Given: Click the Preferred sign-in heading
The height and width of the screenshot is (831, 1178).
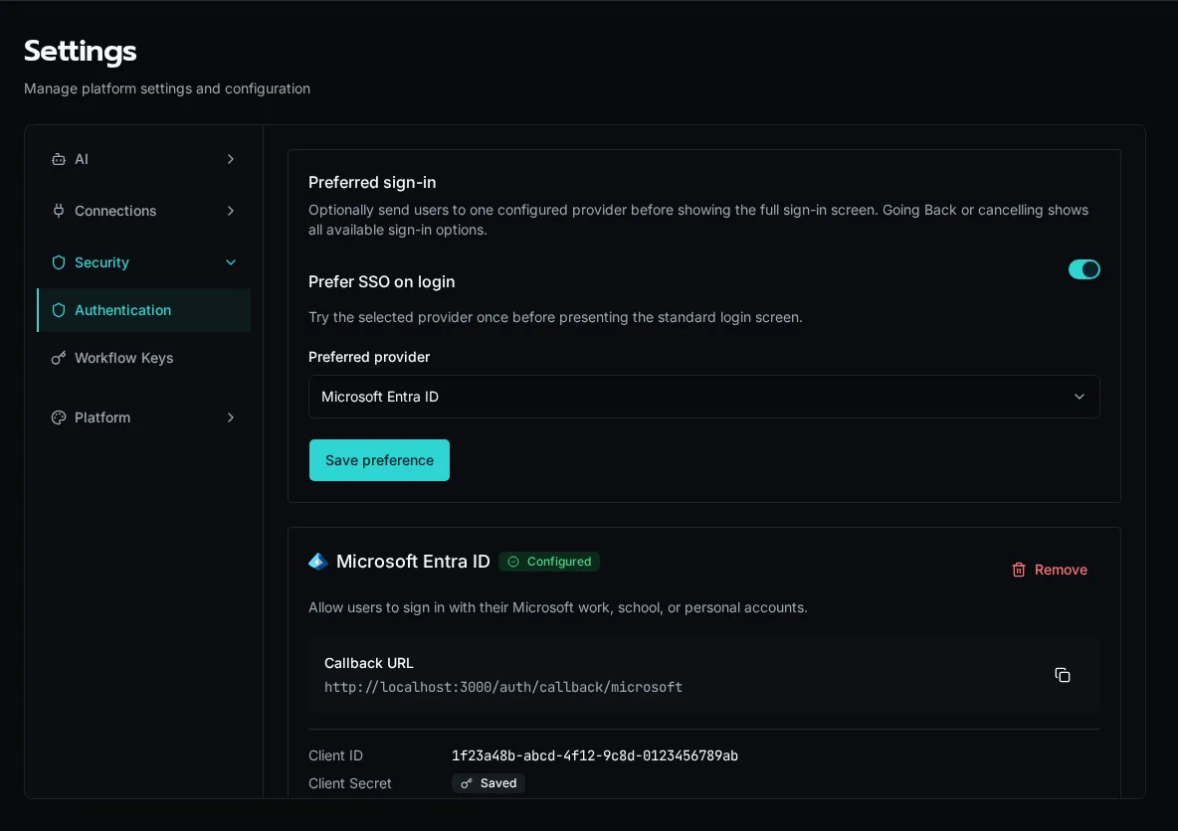Looking at the screenshot, I should point(372,183).
